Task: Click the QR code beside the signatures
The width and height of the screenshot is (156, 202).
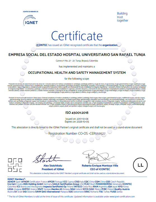Action: coord(15,165)
